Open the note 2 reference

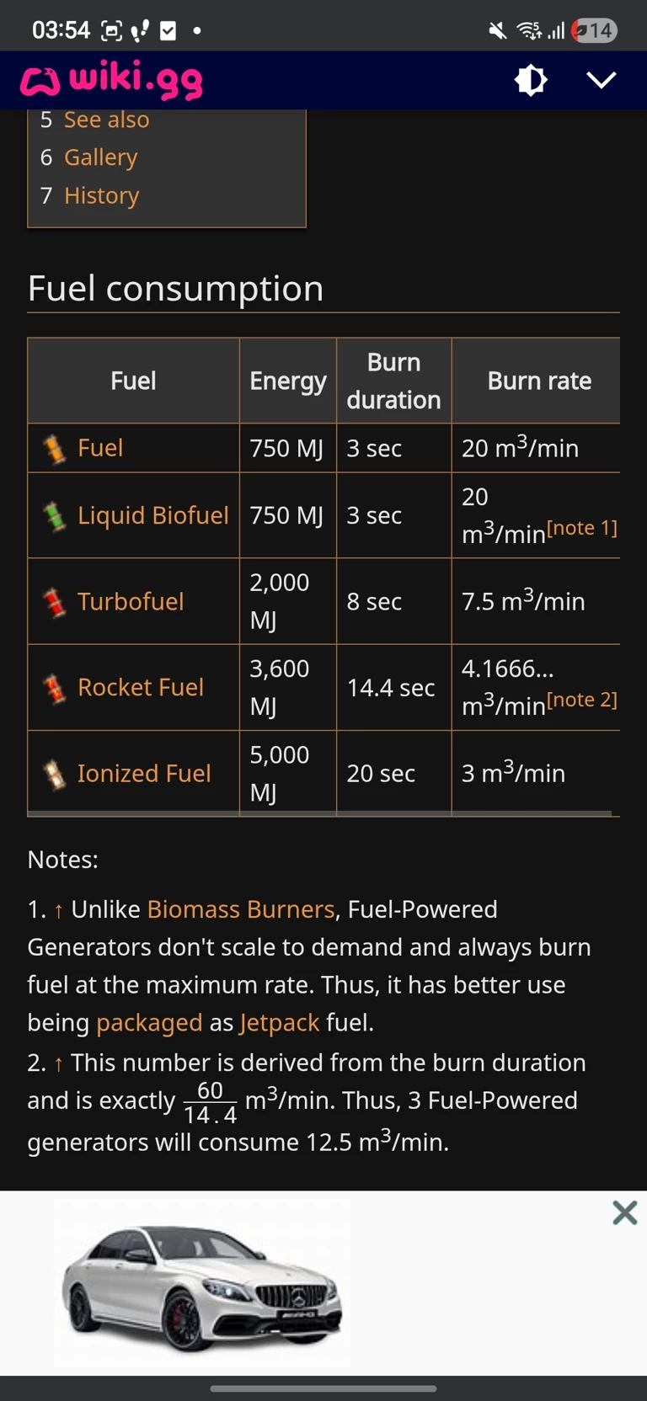click(x=582, y=700)
